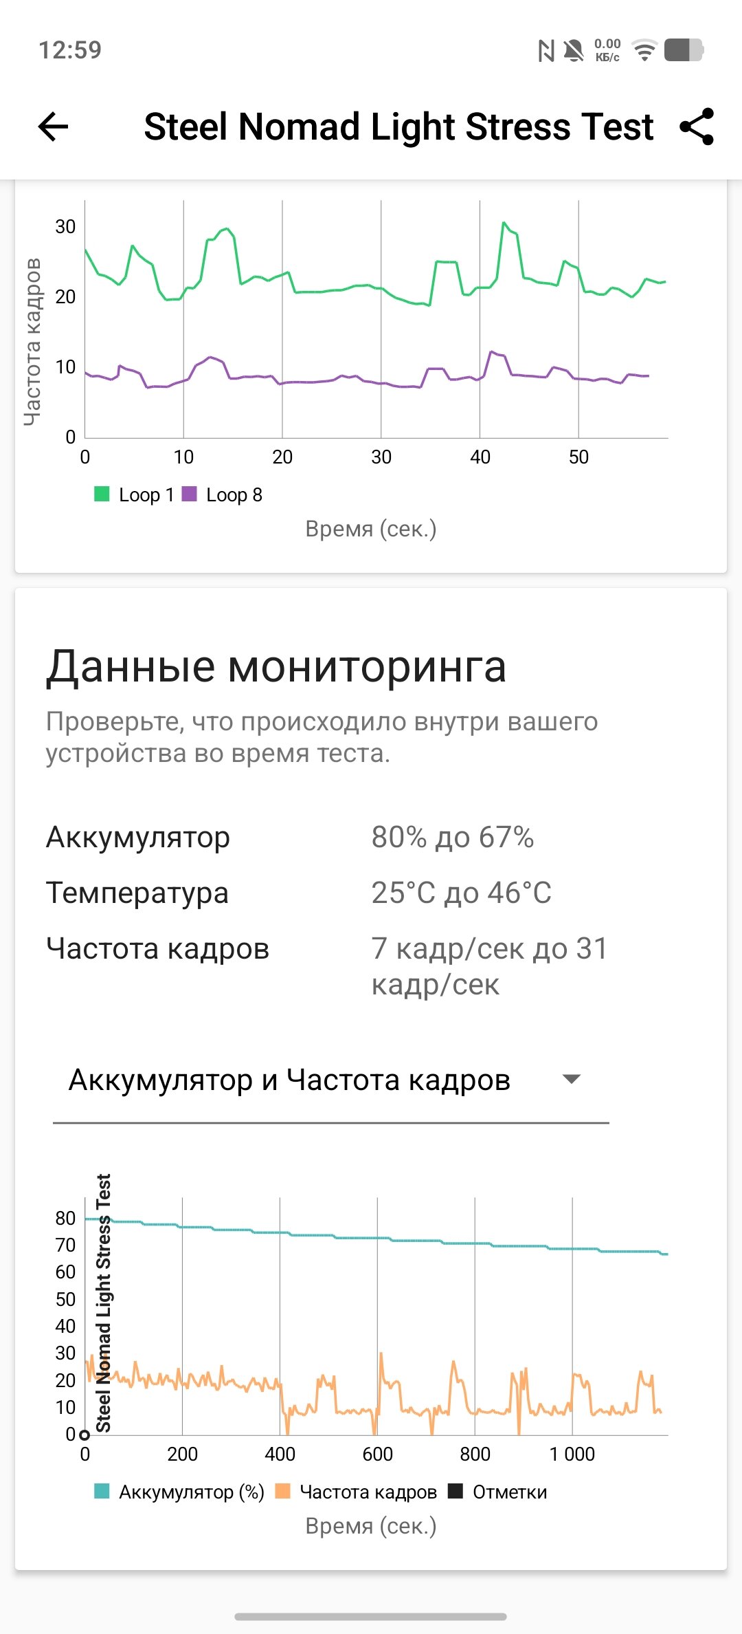Tap the marker dot at chart origin
This screenshot has width=742, height=1634.
pyautogui.click(x=85, y=1435)
